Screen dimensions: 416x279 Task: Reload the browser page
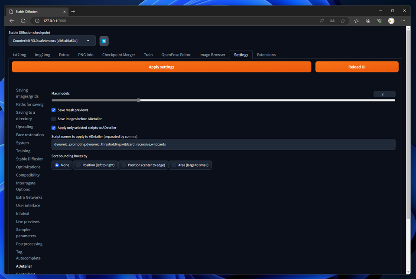(x=23, y=21)
